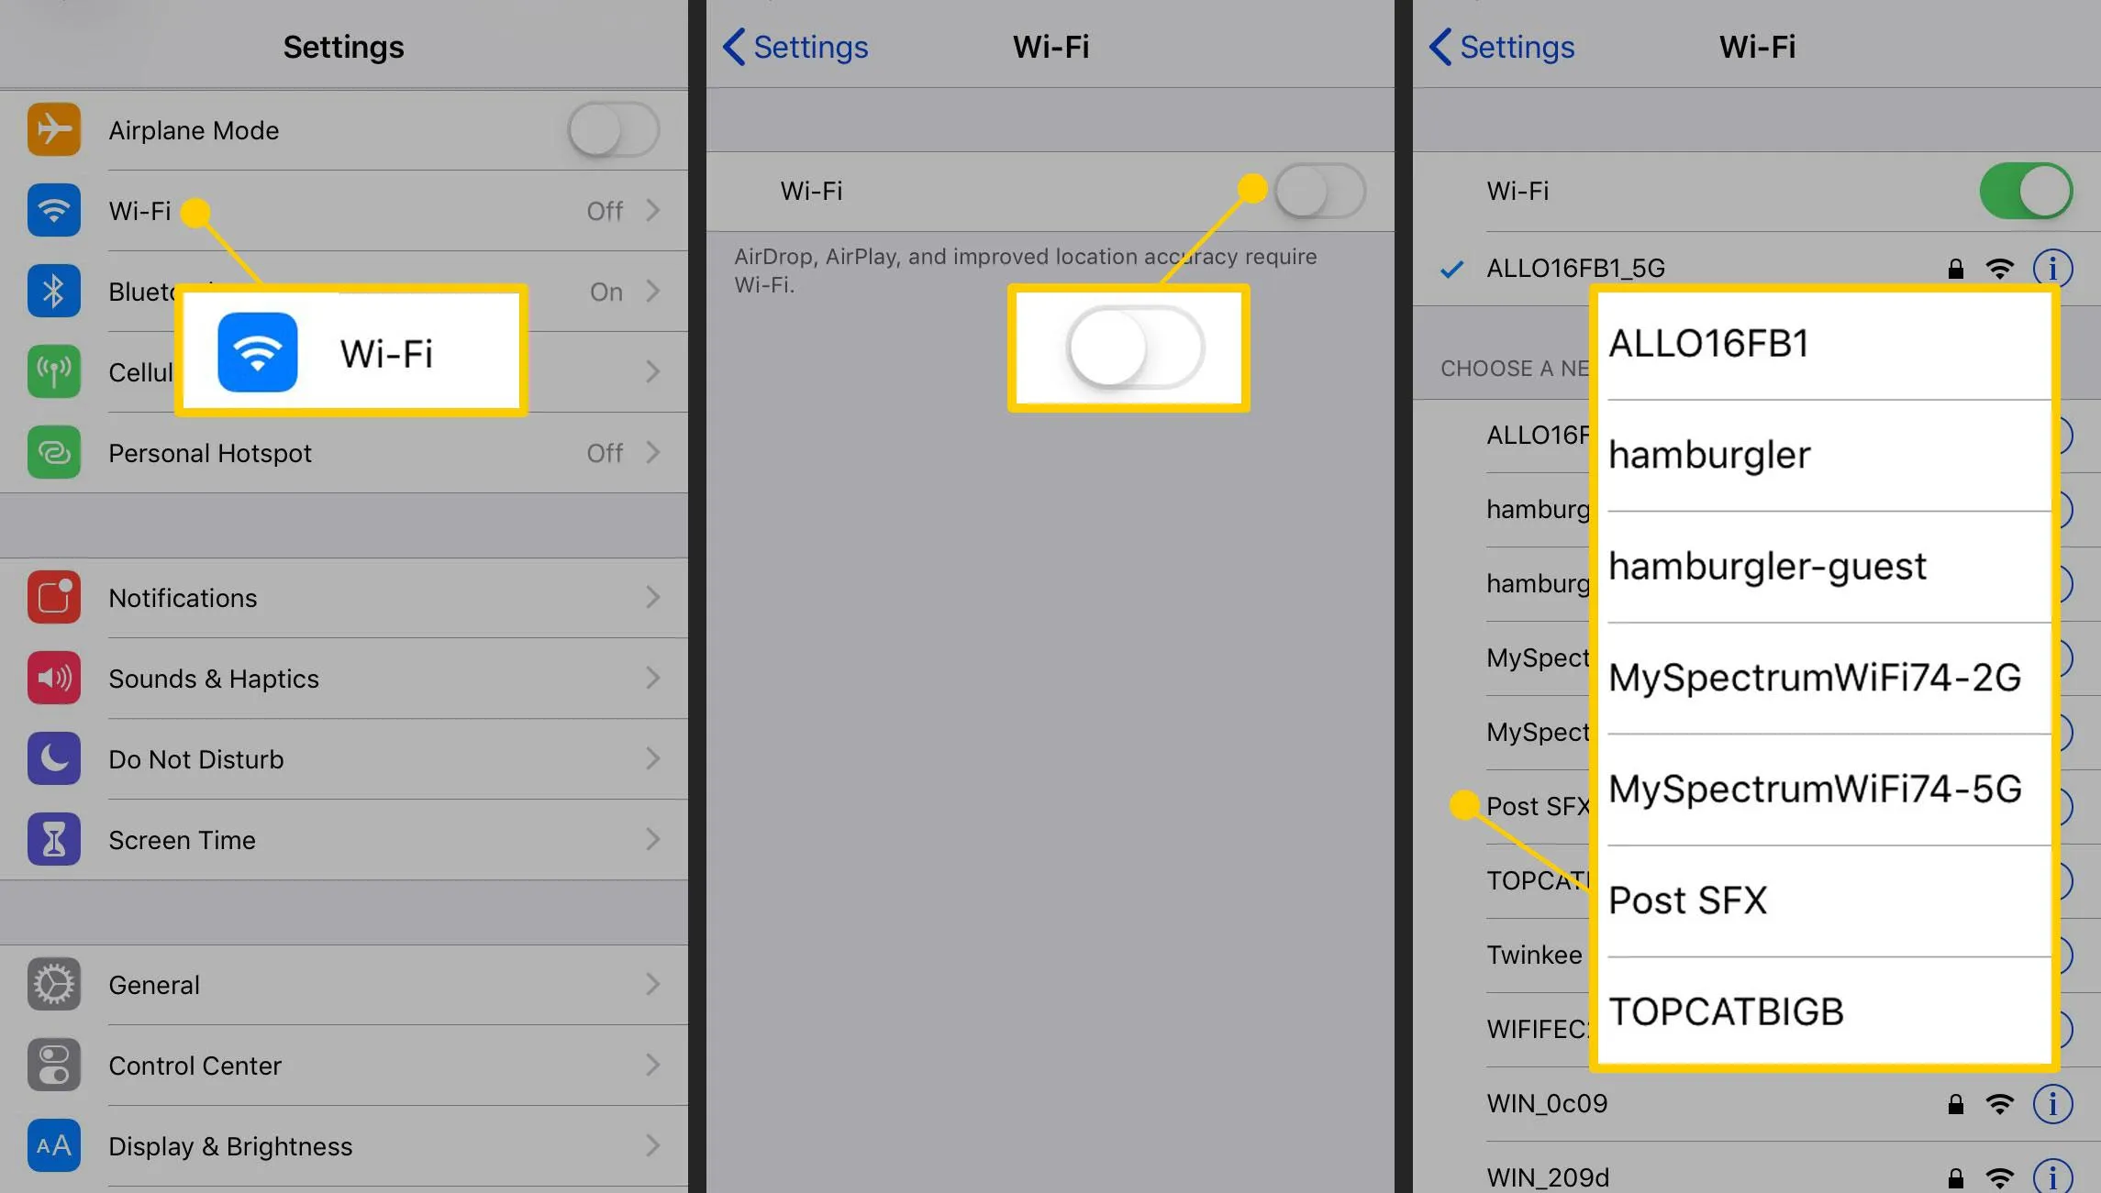The height and width of the screenshot is (1193, 2101).
Task: Tap the Airplane Mode icon
Action: 55,128
